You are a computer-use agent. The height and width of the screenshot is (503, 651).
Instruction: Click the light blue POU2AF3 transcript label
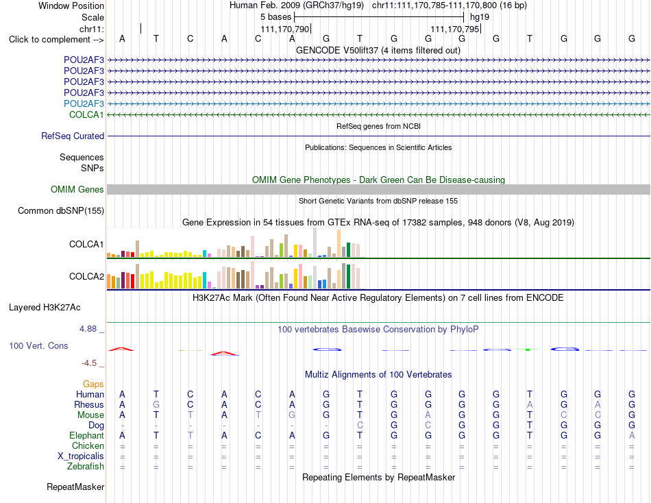84,104
